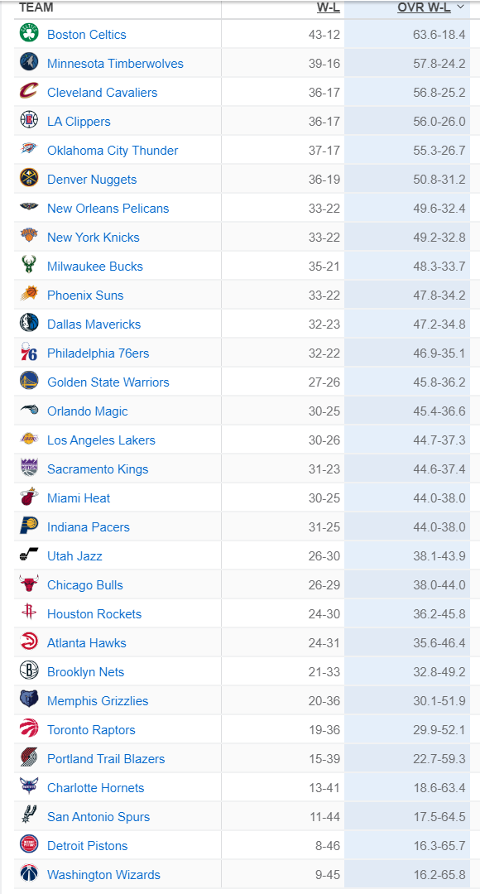480x894 pixels.
Task: Select the Brooklyn Nets shield logo
Action: click(x=27, y=671)
